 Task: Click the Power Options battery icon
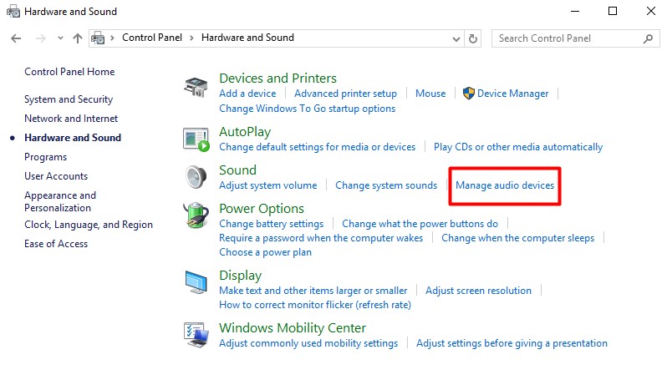click(196, 215)
